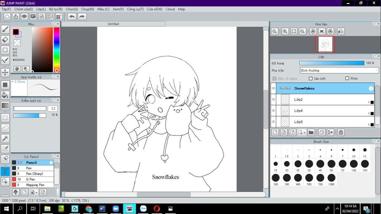Adjust the Độ trong opacity slider
This screenshot has width=381, height=214.
tap(332, 63)
